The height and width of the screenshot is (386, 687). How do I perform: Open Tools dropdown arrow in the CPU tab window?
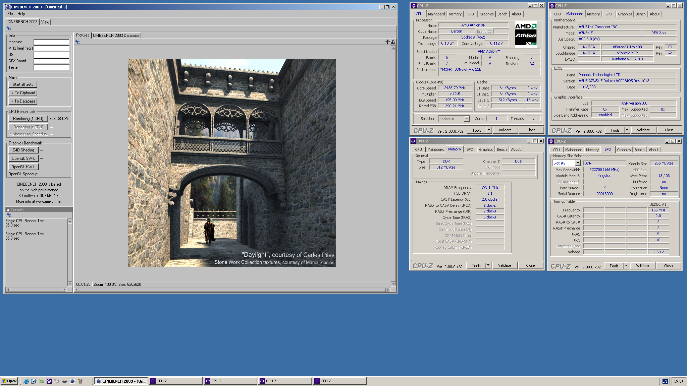coord(489,130)
